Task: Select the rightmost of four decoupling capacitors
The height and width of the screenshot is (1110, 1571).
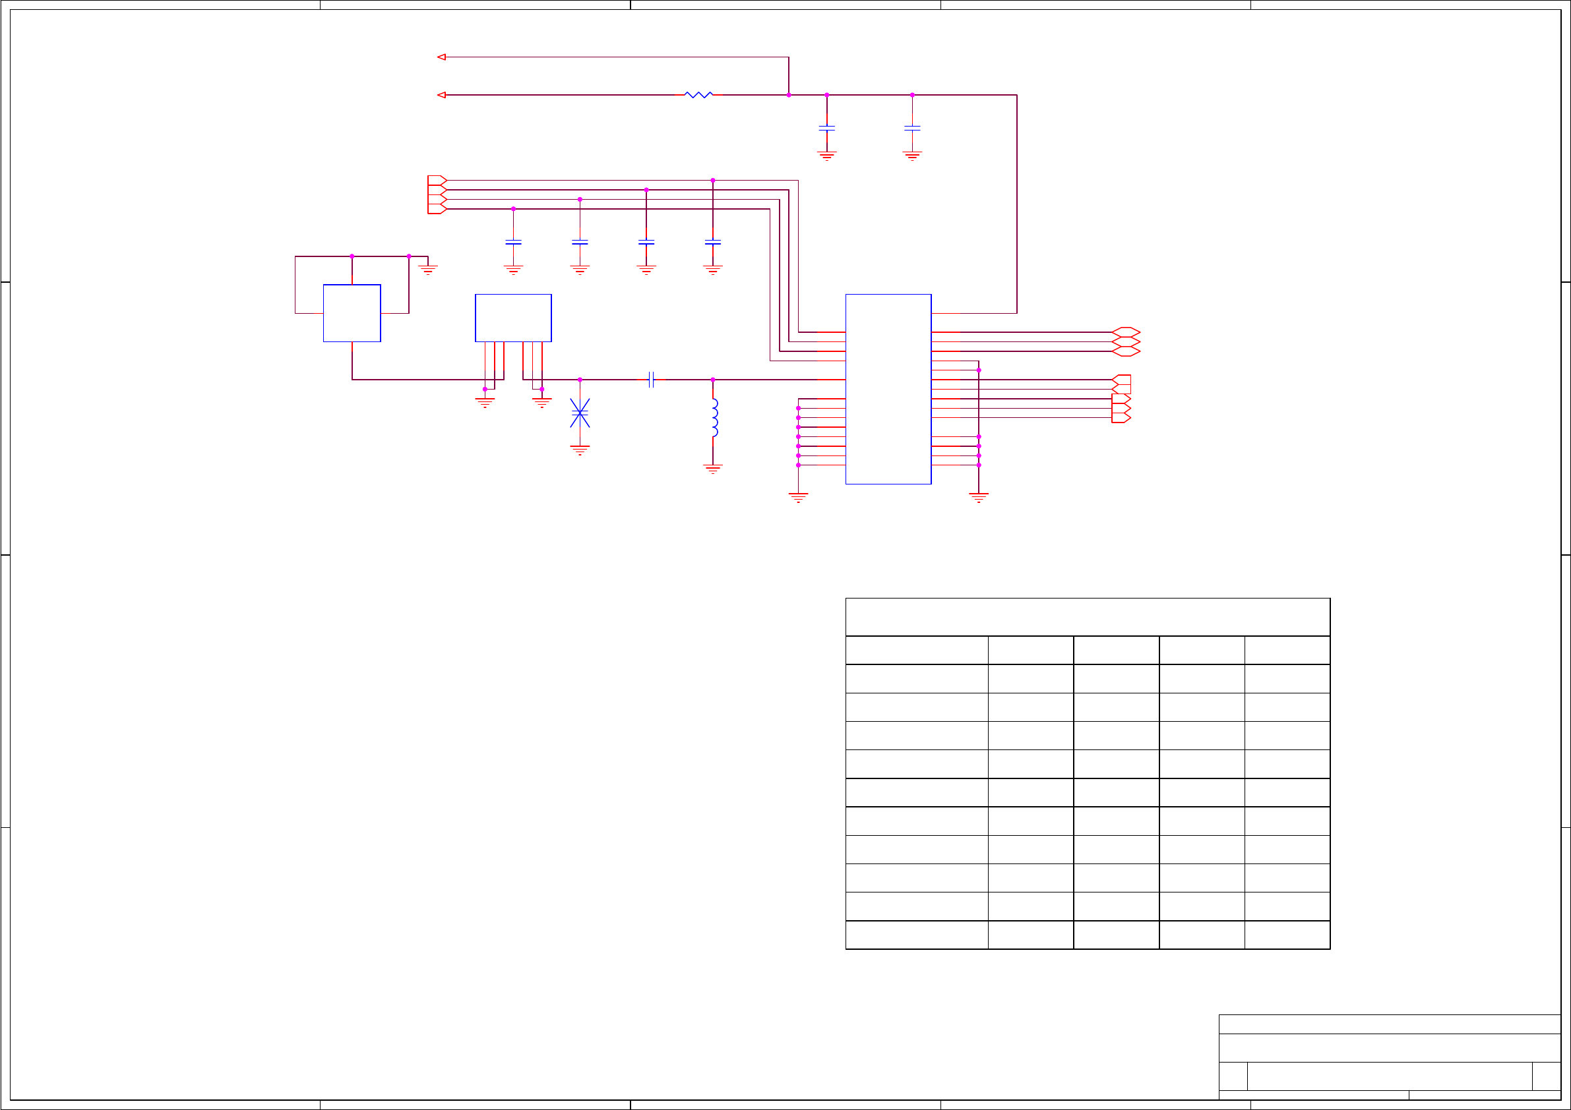Action: click(x=712, y=242)
